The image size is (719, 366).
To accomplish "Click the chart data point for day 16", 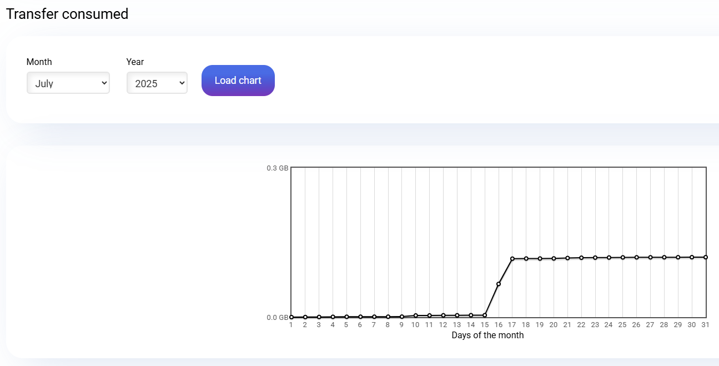I will pyautogui.click(x=499, y=284).
